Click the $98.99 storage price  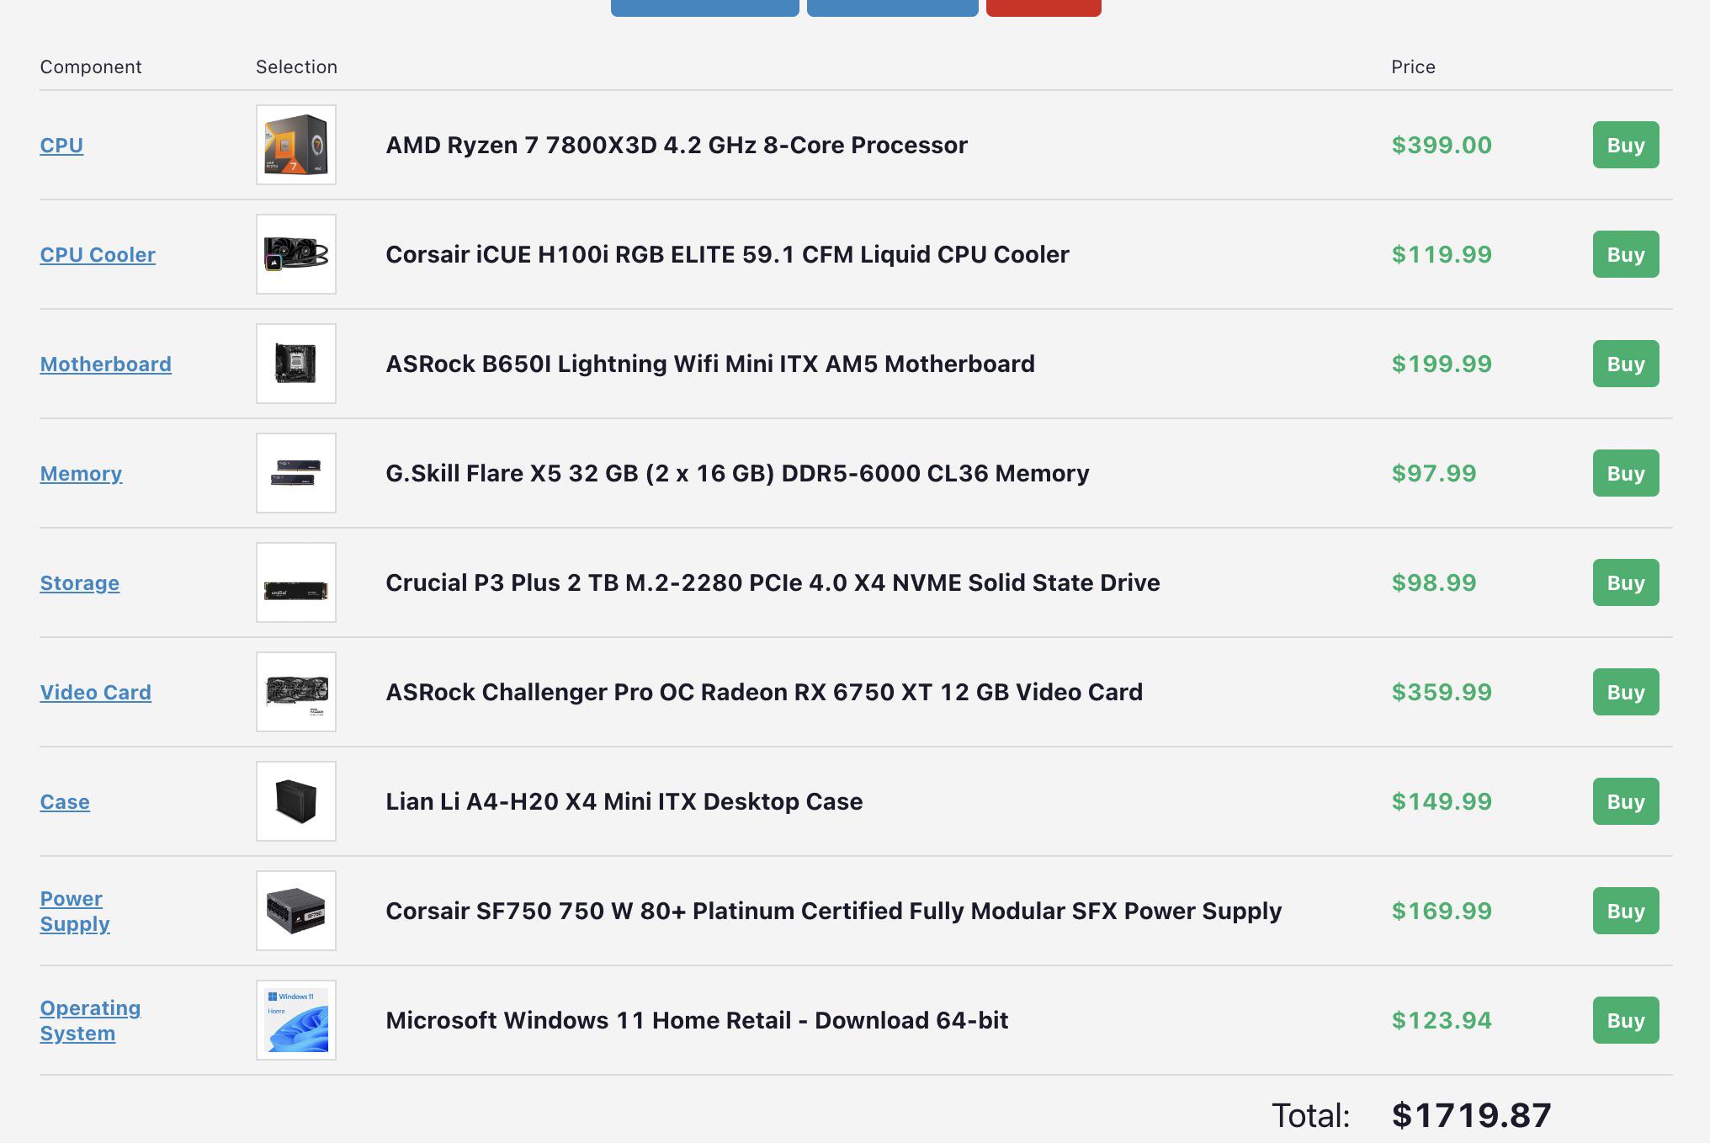pyautogui.click(x=1434, y=582)
